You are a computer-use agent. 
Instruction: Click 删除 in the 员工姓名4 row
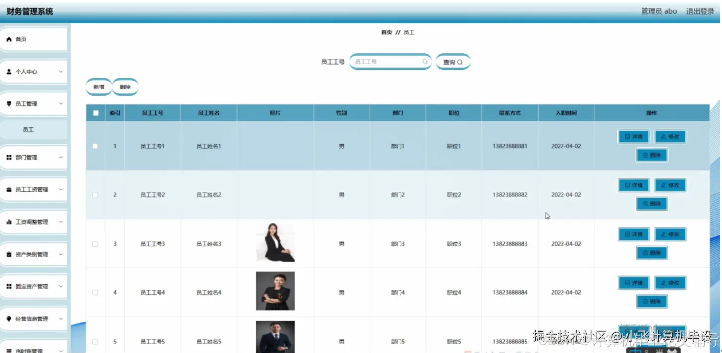[x=652, y=301]
